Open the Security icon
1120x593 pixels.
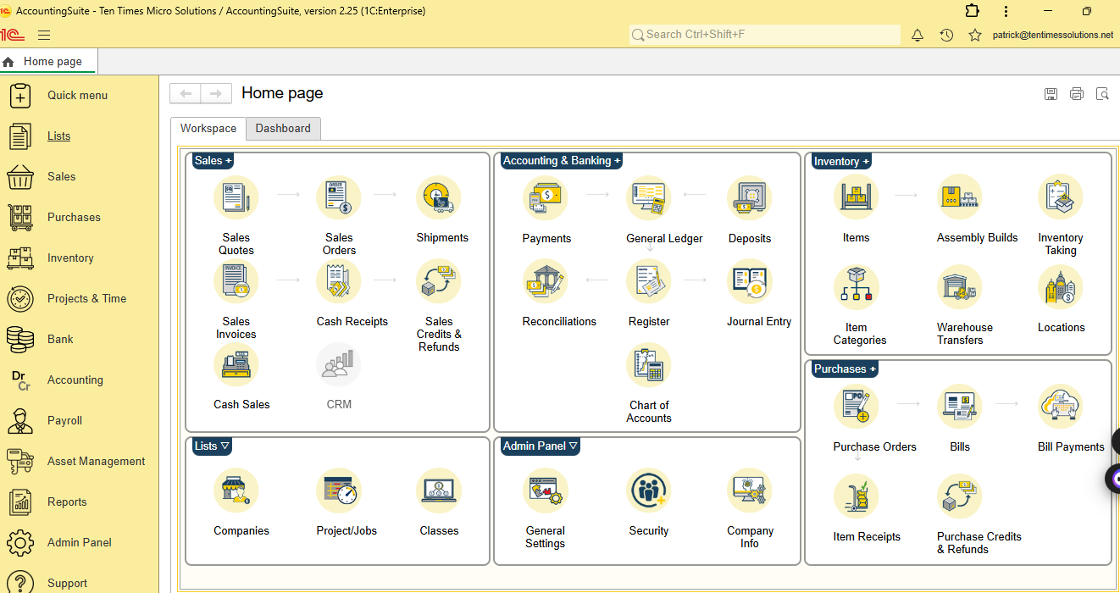[649, 490]
